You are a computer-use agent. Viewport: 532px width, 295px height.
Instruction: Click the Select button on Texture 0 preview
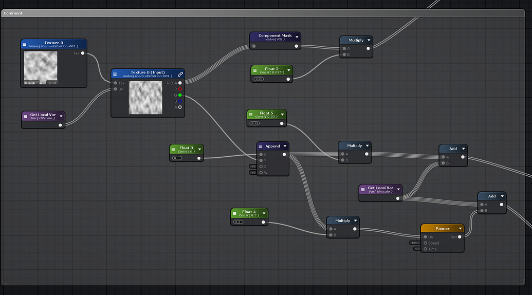pos(52,82)
